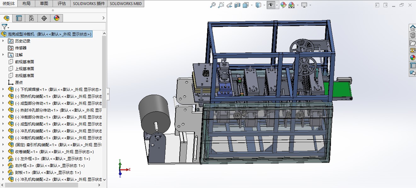Click the Display Style cube icon
The width and height of the screenshot is (416, 188).
258,5
